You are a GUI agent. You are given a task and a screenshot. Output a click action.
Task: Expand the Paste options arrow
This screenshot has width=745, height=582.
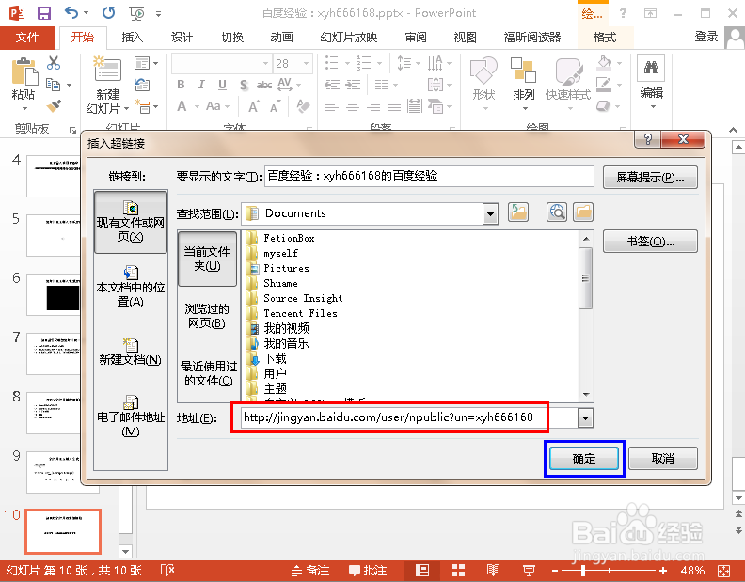24,109
